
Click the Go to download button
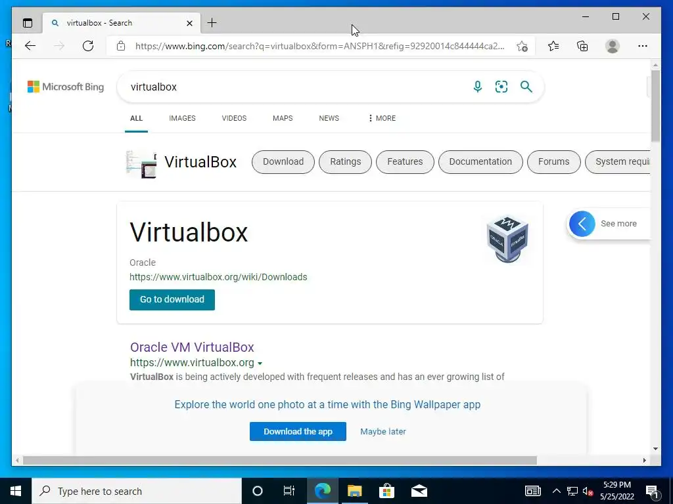172,299
